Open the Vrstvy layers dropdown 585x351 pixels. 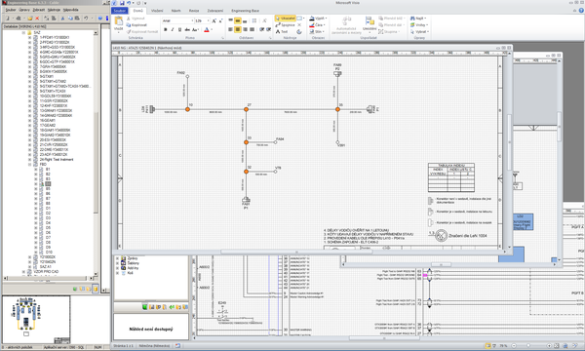tap(419, 25)
